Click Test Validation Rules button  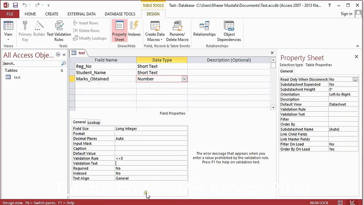click(59, 31)
